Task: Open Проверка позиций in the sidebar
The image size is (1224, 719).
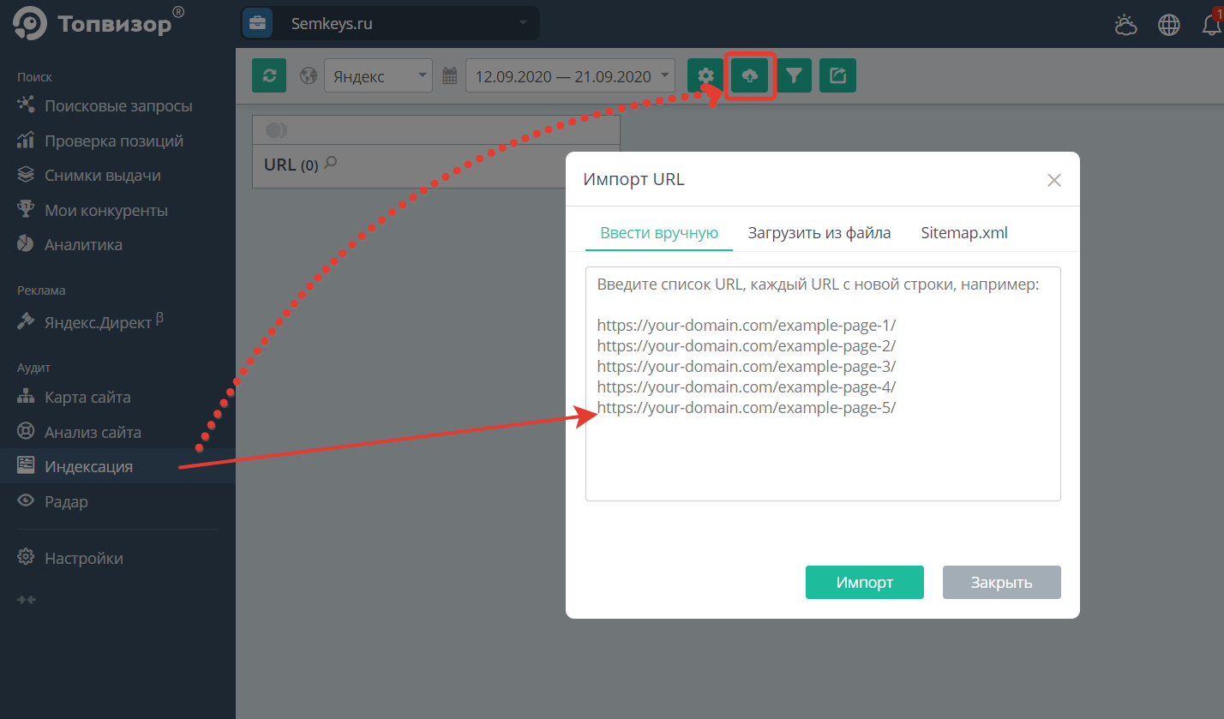Action: point(113,141)
